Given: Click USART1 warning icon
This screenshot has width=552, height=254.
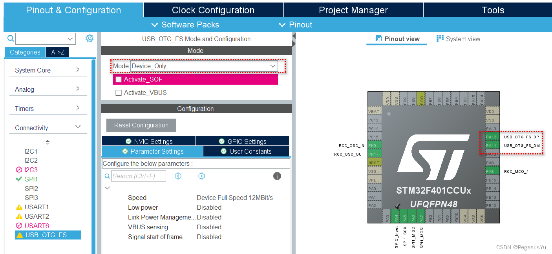Looking at the screenshot, I should pos(19,207).
